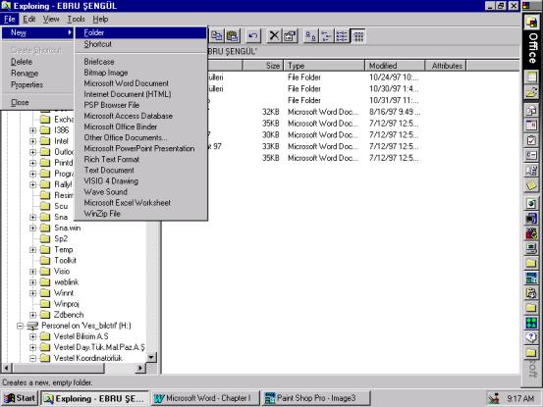Image resolution: width=543 pixels, height=407 pixels.
Task: Click the Delete X toolbar icon
Action: pyautogui.click(x=274, y=36)
